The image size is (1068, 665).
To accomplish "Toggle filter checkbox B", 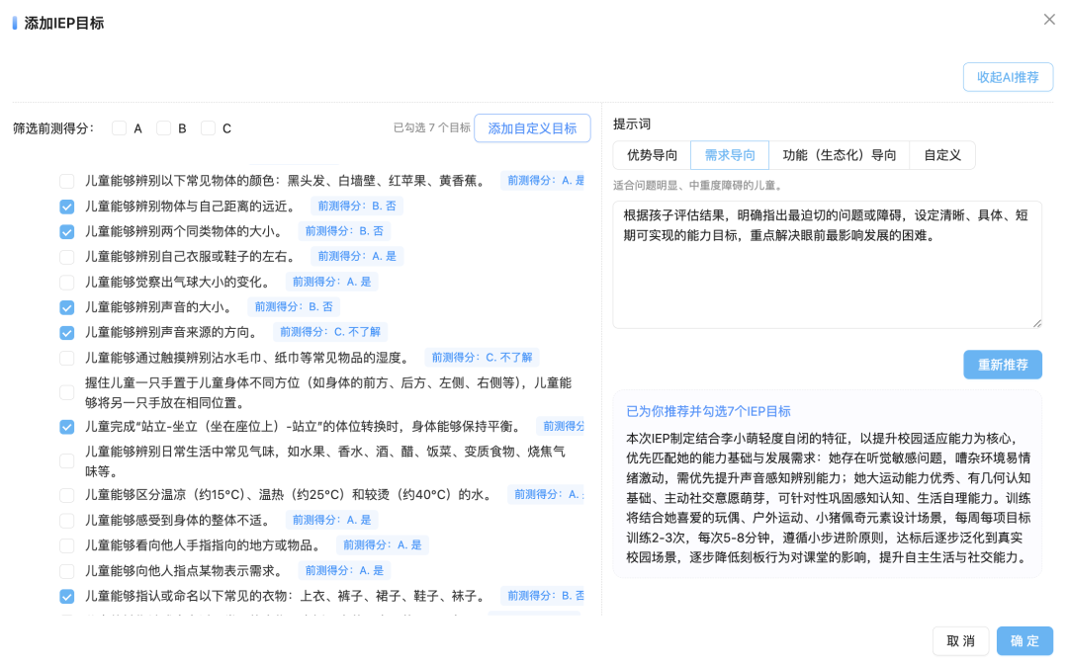I will click(163, 128).
